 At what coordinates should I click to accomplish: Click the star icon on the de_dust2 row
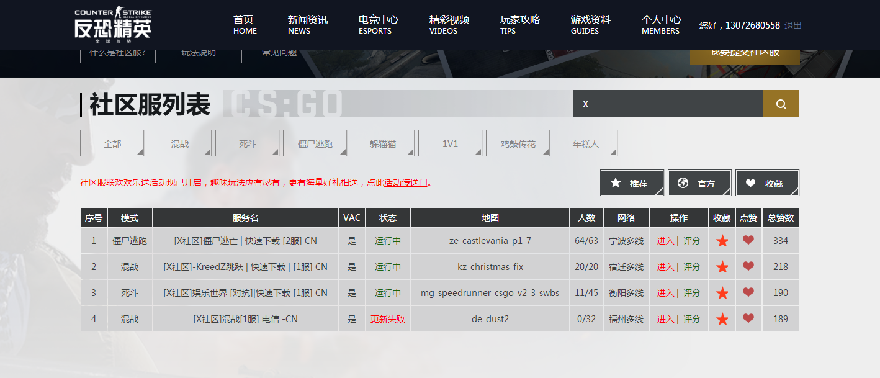point(722,318)
